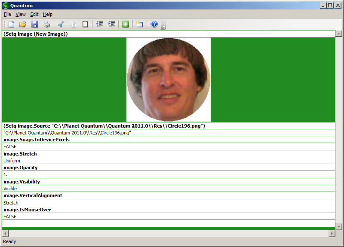Click the Stretch result under VerticalAlignment
This screenshot has height=247, width=344.
pyautogui.click(x=169, y=203)
